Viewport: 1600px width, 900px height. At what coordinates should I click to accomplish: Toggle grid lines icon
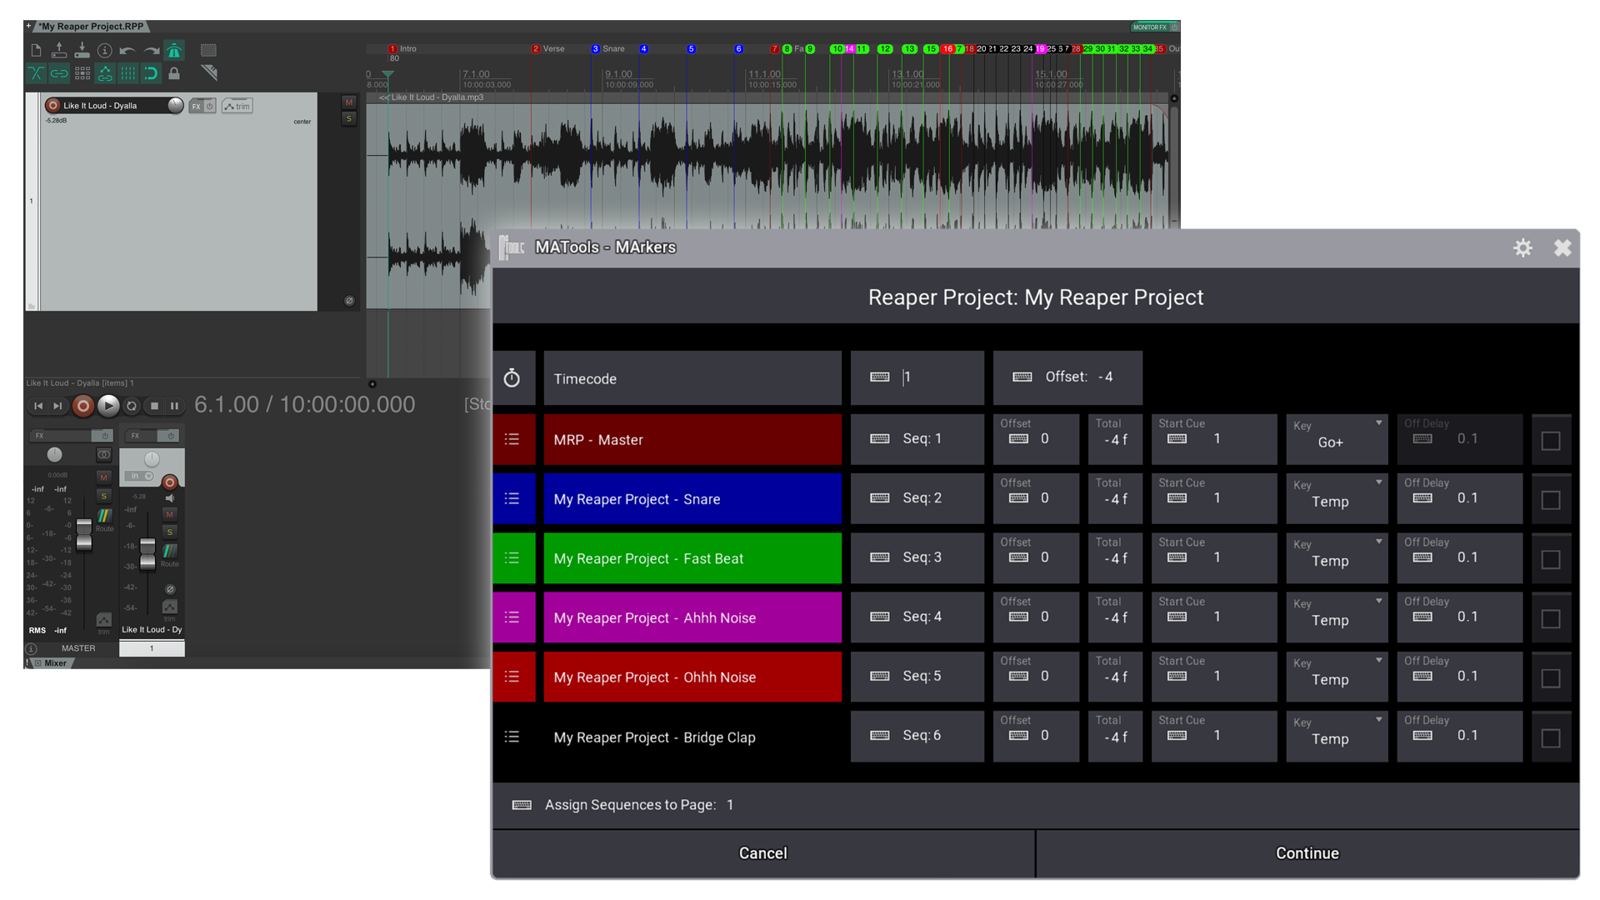point(127,73)
